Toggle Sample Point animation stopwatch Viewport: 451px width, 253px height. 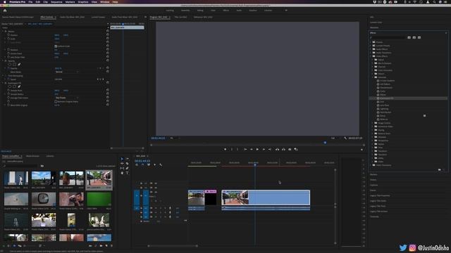[x=8, y=91]
